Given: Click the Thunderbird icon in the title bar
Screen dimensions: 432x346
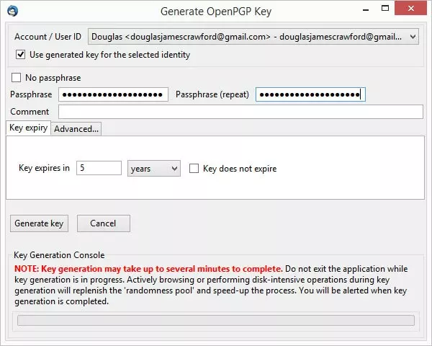Looking at the screenshot, I should (x=12, y=10).
